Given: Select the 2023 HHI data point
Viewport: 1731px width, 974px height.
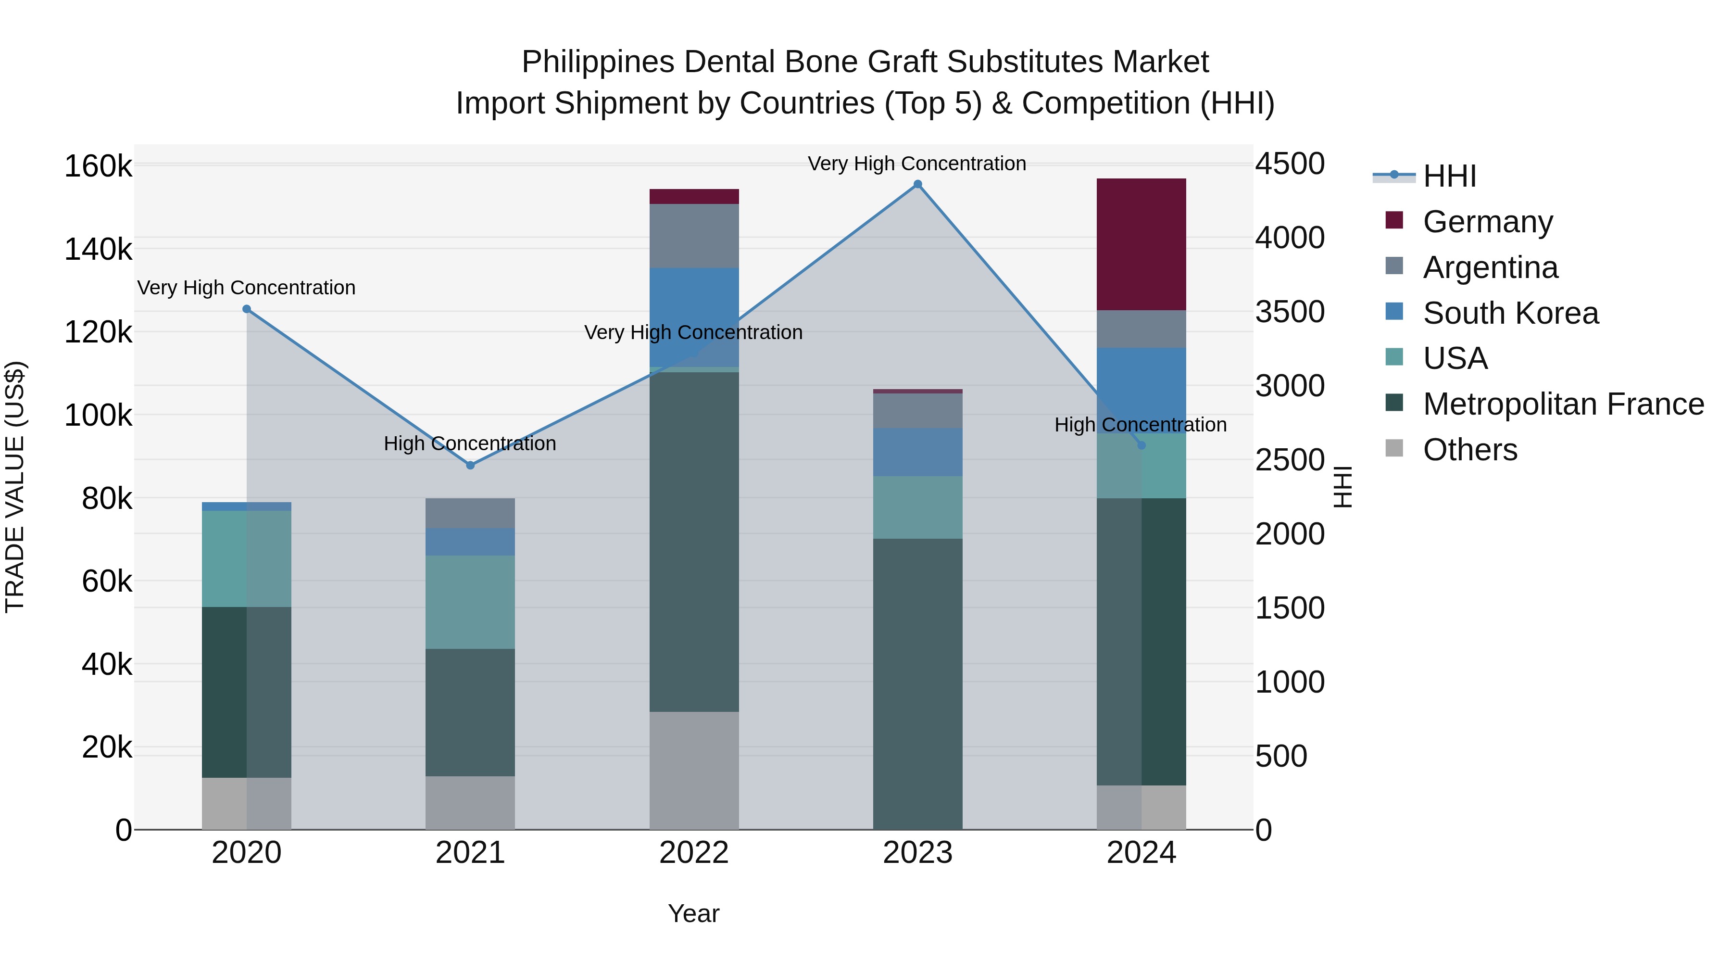Looking at the screenshot, I should 918,184.
